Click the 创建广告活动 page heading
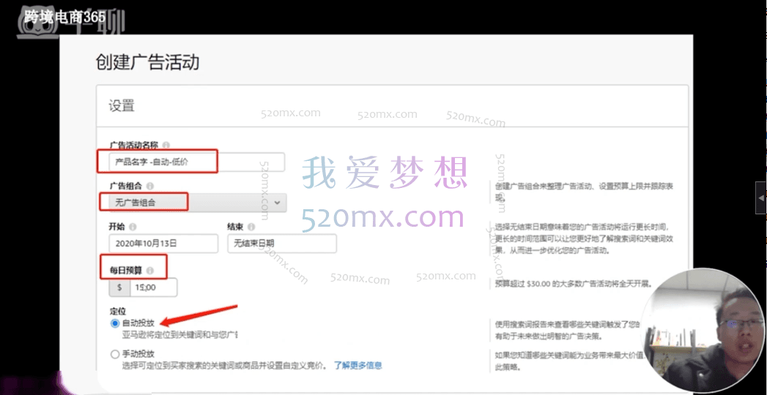 147,62
